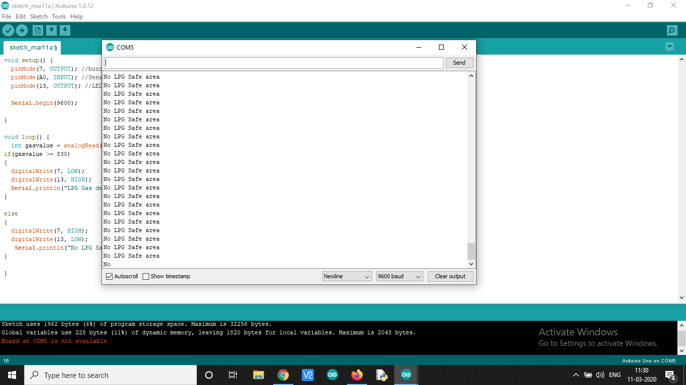Open the Edit menu
Screen dimensions: 686x385
[x=21, y=17]
